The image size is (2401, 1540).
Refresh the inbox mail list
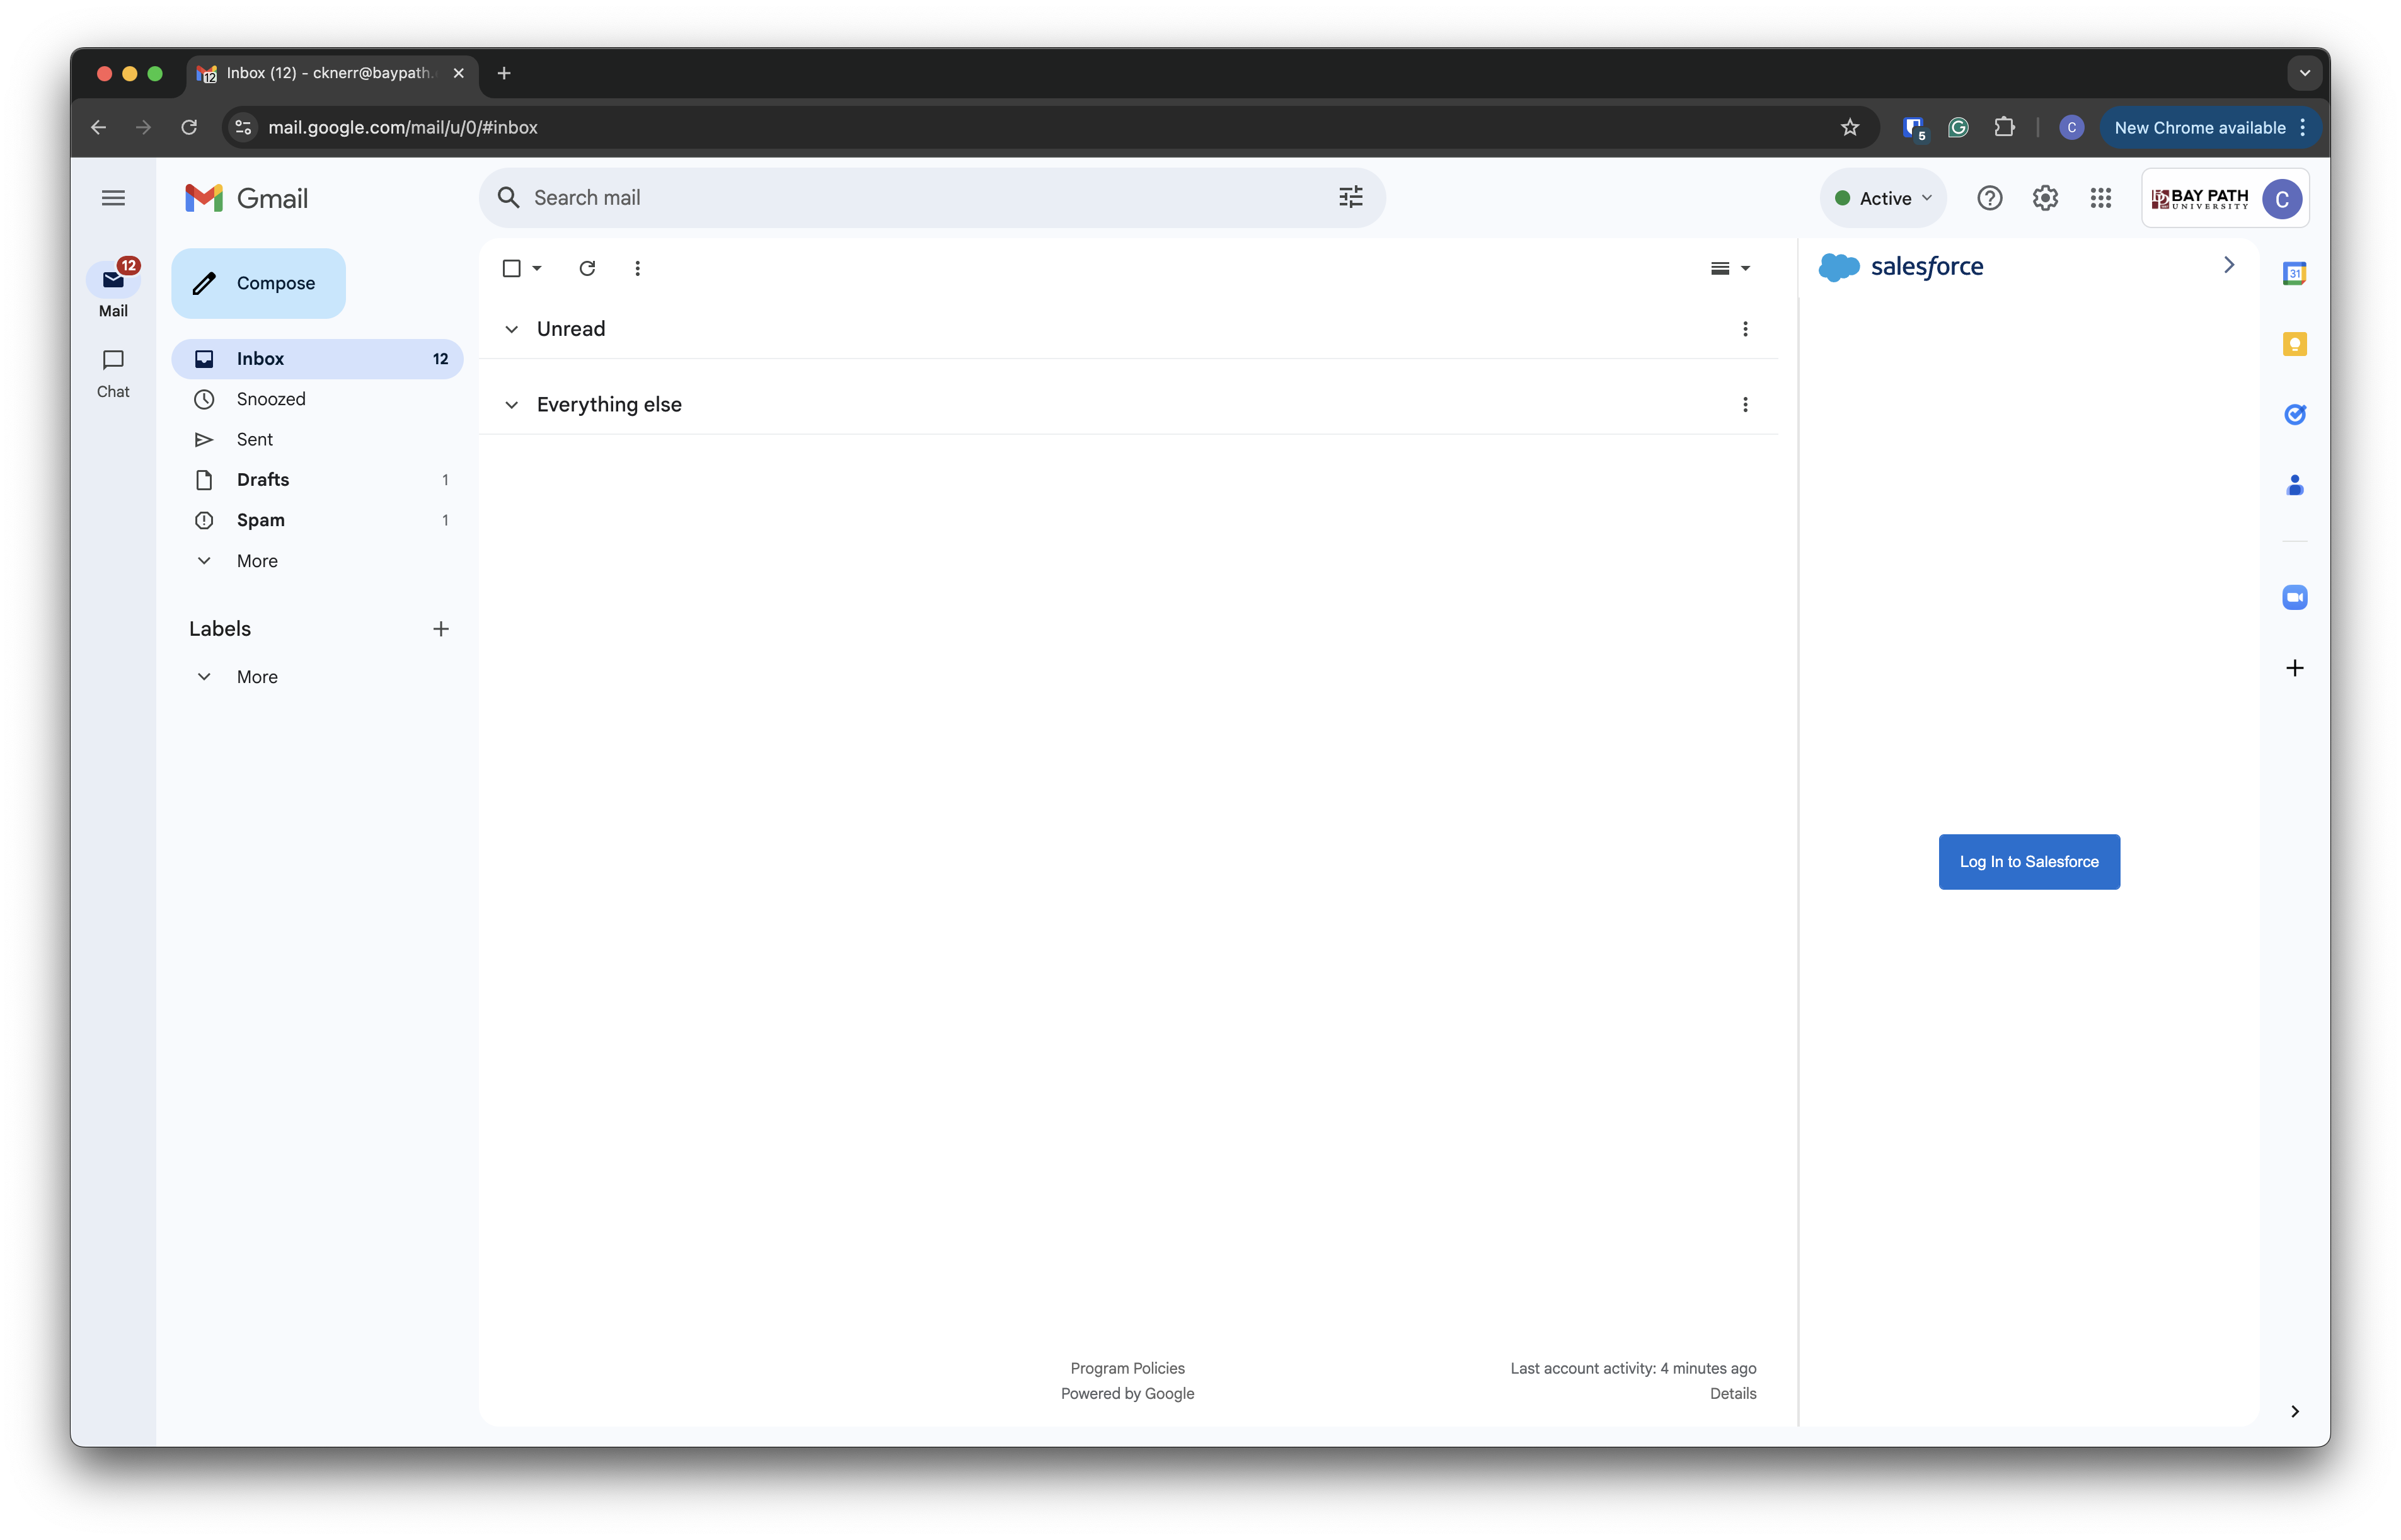(587, 268)
